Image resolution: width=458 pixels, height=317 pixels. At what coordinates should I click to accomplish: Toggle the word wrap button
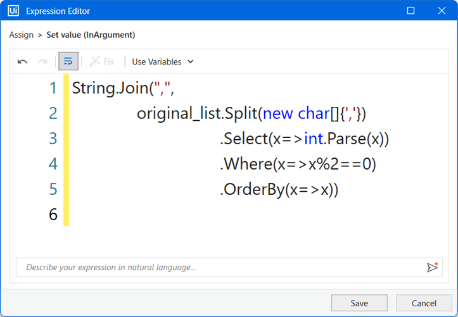[x=68, y=61]
